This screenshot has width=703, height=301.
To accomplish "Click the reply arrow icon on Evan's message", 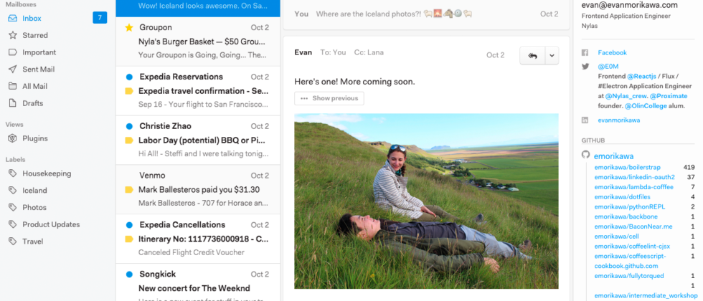I will pyautogui.click(x=532, y=55).
